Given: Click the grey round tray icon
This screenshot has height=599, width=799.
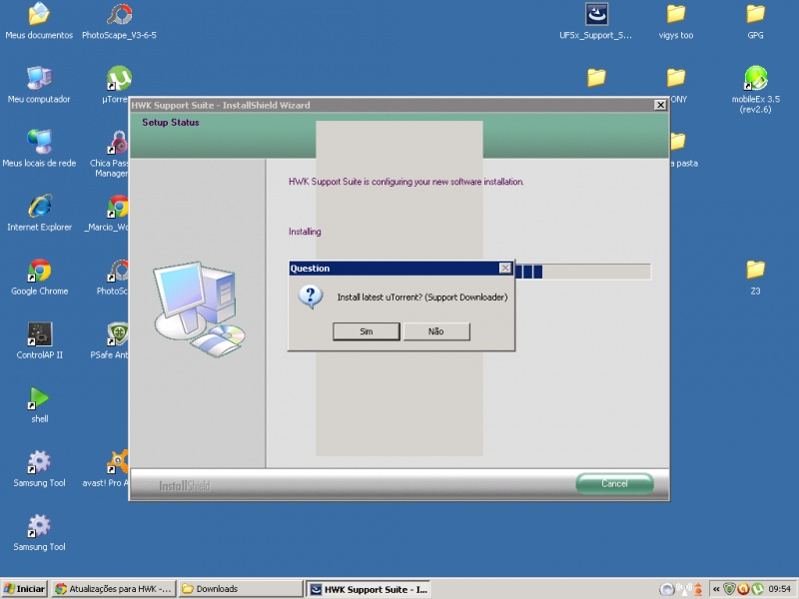Looking at the screenshot, I should (667, 589).
